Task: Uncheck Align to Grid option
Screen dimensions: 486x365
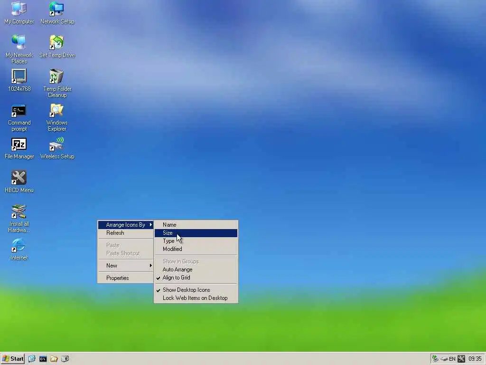Action: (196, 278)
